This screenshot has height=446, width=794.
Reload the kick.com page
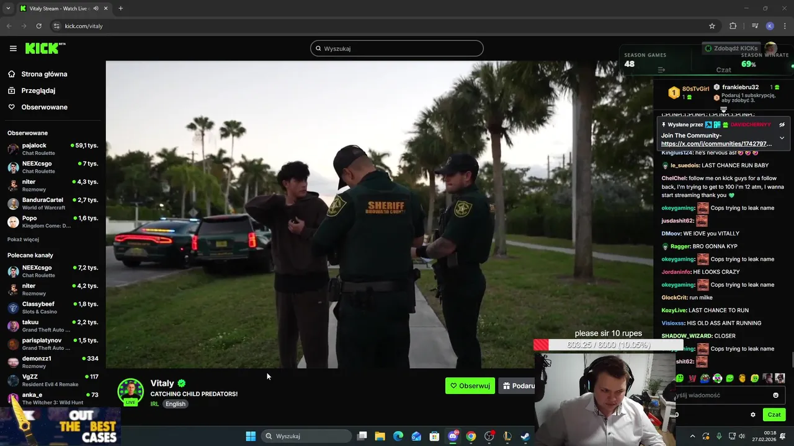point(38,26)
